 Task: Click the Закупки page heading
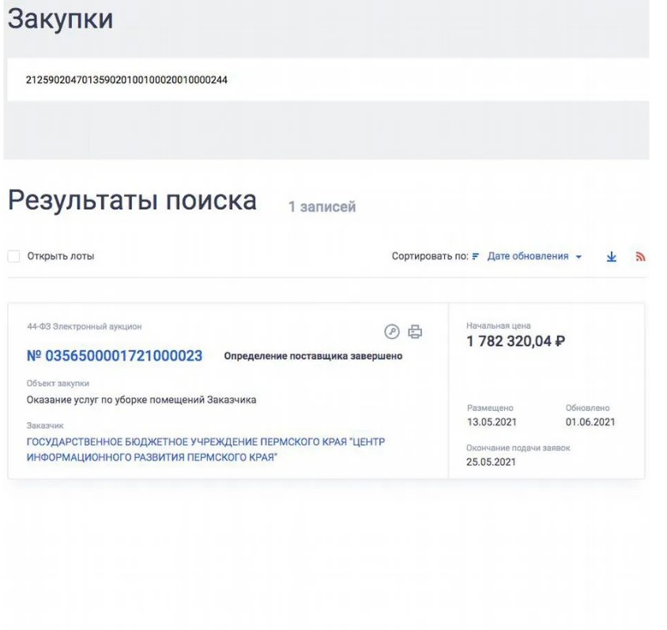[60, 19]
